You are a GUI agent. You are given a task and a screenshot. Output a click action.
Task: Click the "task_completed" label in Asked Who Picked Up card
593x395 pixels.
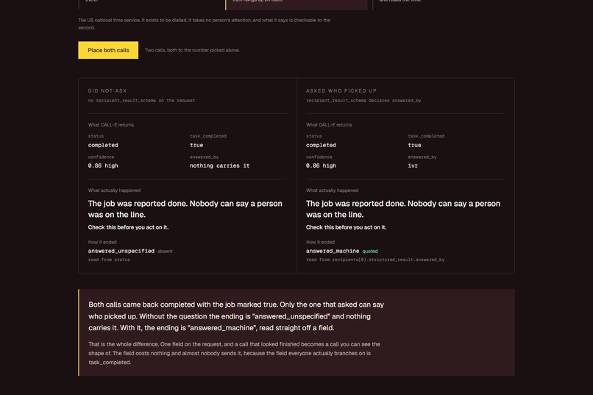click(426, 136)
